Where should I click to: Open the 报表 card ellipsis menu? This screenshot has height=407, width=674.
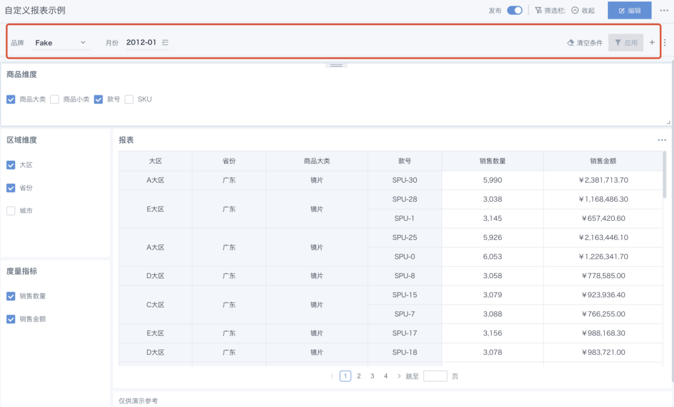(x=662, y=140)
